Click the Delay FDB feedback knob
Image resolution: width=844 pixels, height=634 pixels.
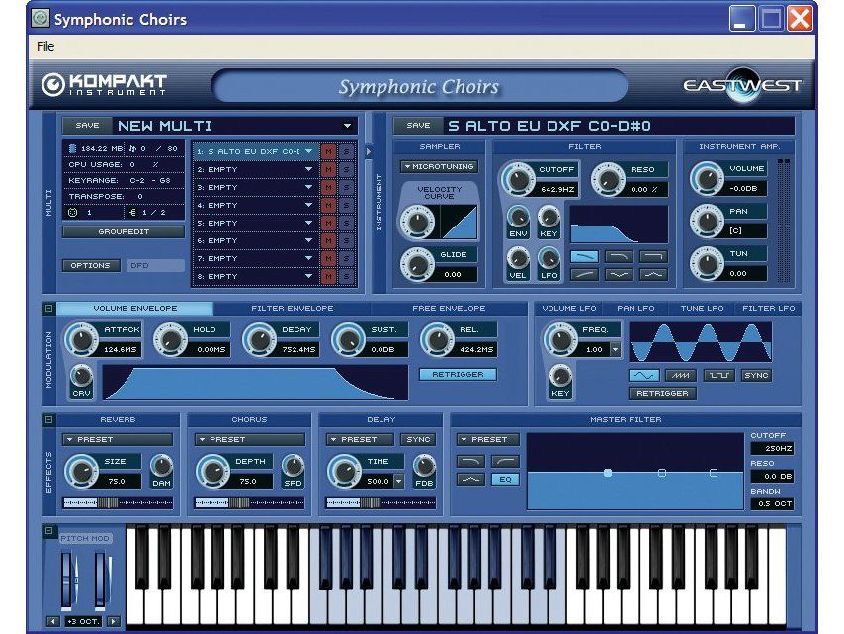[424, 467]
